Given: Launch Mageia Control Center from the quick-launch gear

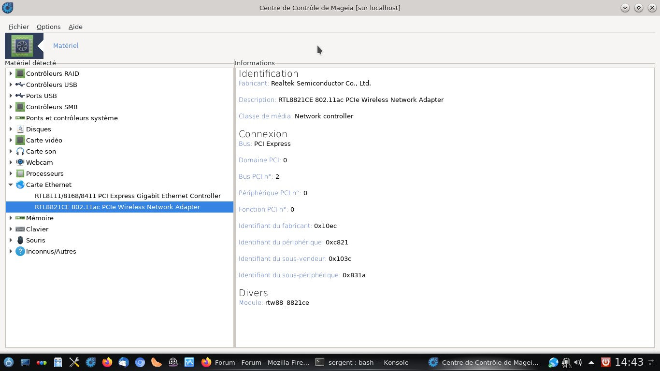Looking at the screenshot, I should [91, 362].
